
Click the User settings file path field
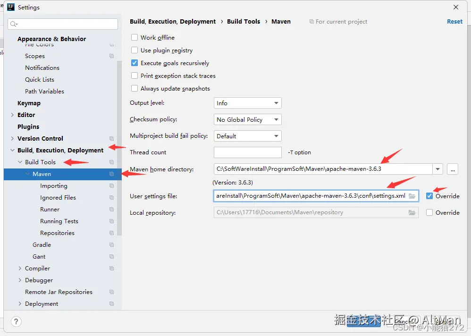pyautogui.click(x=316, y=196)
